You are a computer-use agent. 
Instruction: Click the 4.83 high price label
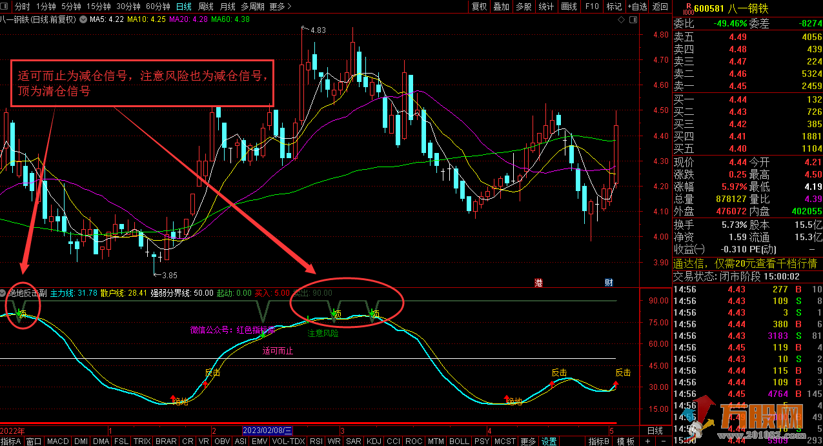point(318,30)
